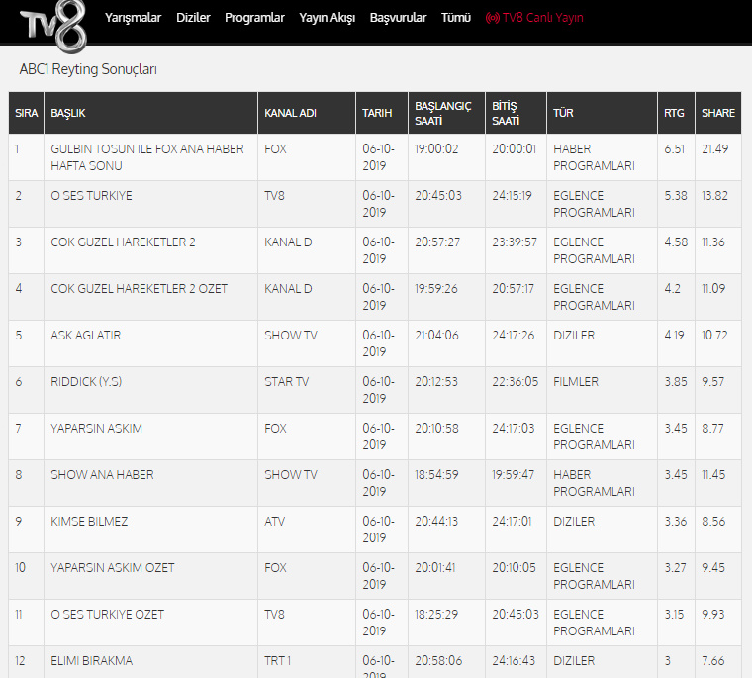Image resolution: width=752 pixels, height=678 pixels.
Task: Select the ASK AGLATIR row title
Action: tap(85, 336)
